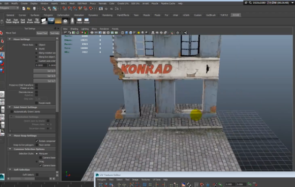Click the shelf options arrow at left

(x=2, y=24)
